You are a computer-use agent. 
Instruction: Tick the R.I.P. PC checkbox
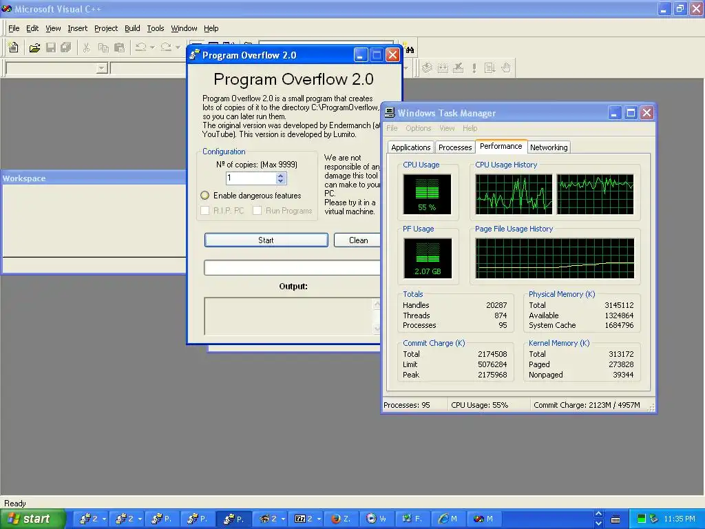205,211
